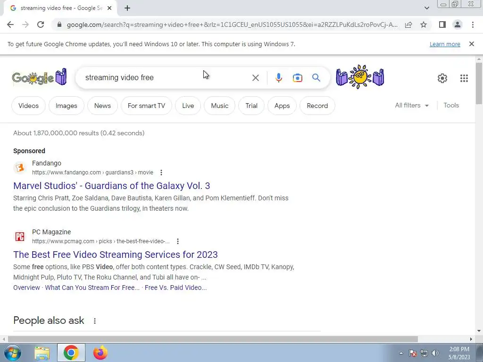Open search Tools
The width and height of the screenshot is (483, 362).
point(451,105)
